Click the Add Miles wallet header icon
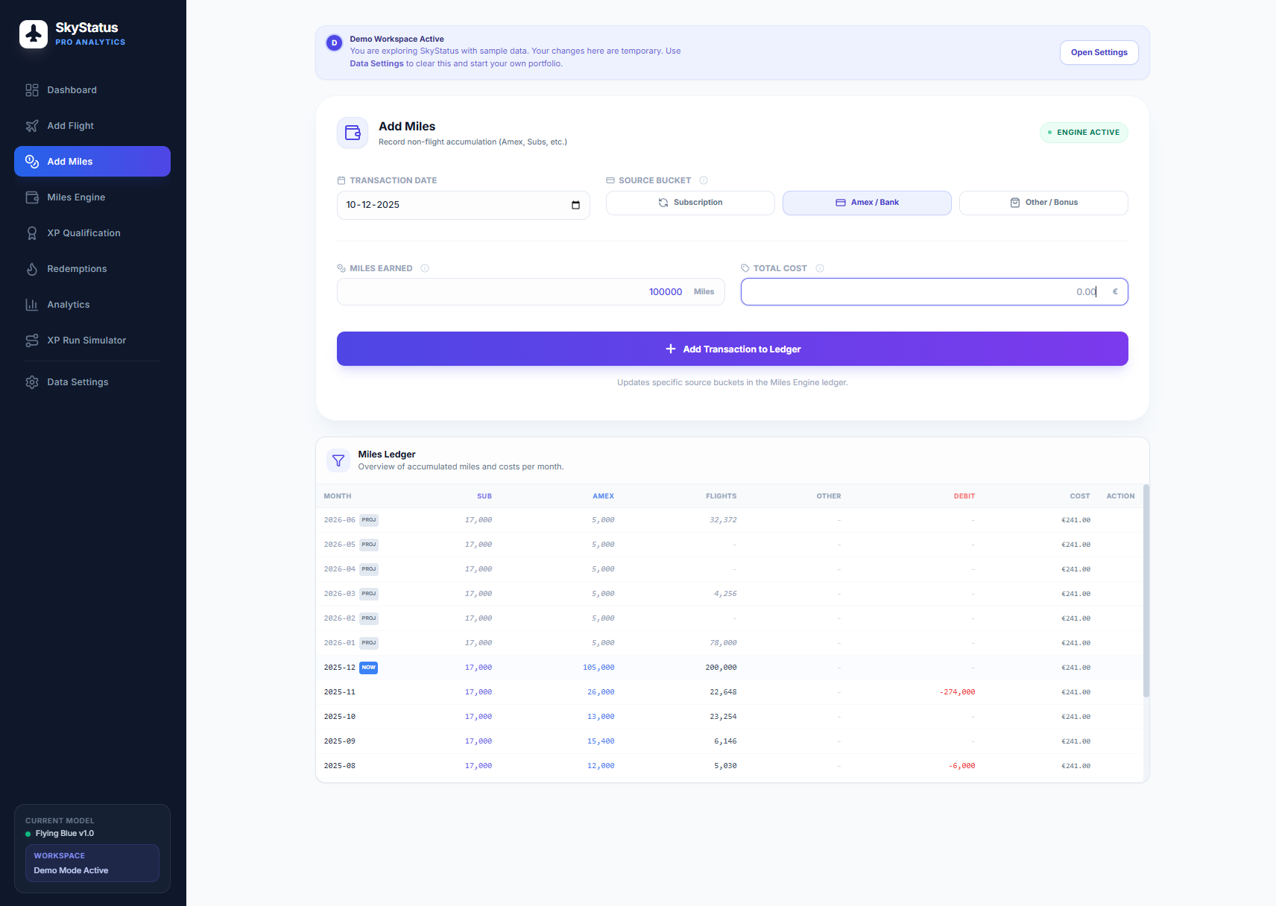The height and width of the screenshot is (906, 1276). click(x=353, y=133)
